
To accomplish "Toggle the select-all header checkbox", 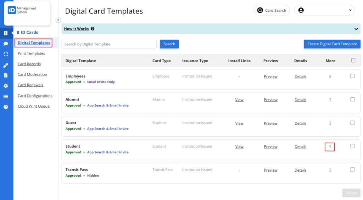I will point(353,60).
